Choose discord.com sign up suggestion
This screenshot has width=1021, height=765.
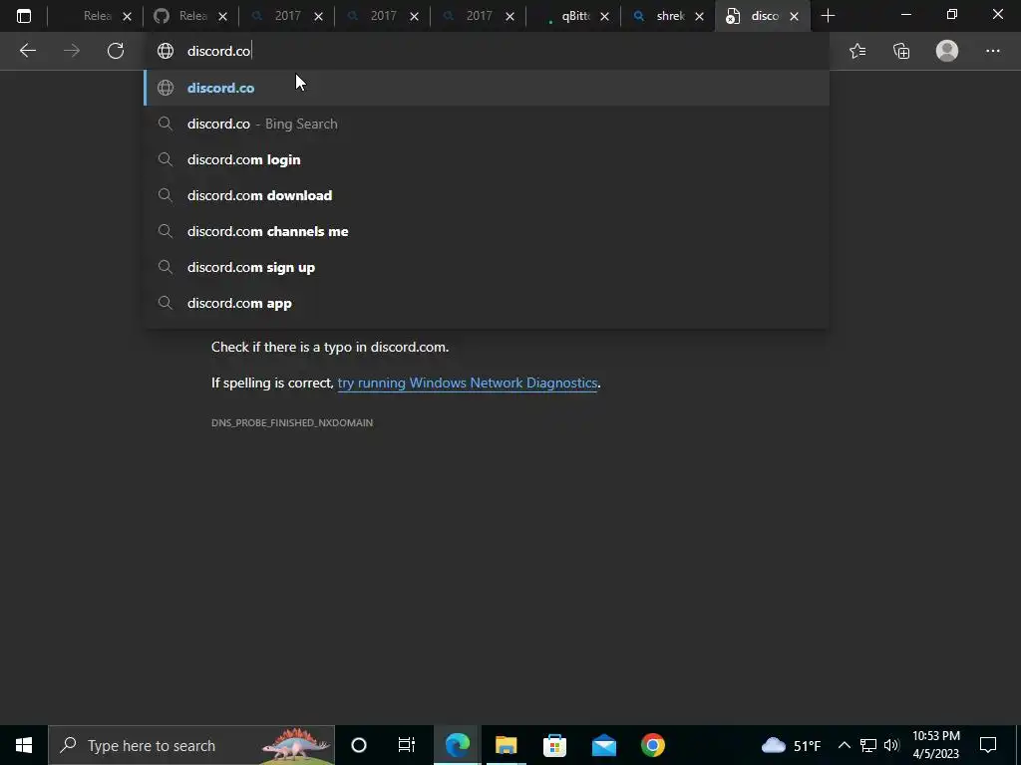point(487,267)
